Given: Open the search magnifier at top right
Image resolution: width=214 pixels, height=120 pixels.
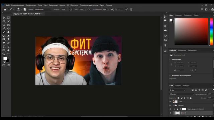Looking at the screenshot, I should click(202, 9).
